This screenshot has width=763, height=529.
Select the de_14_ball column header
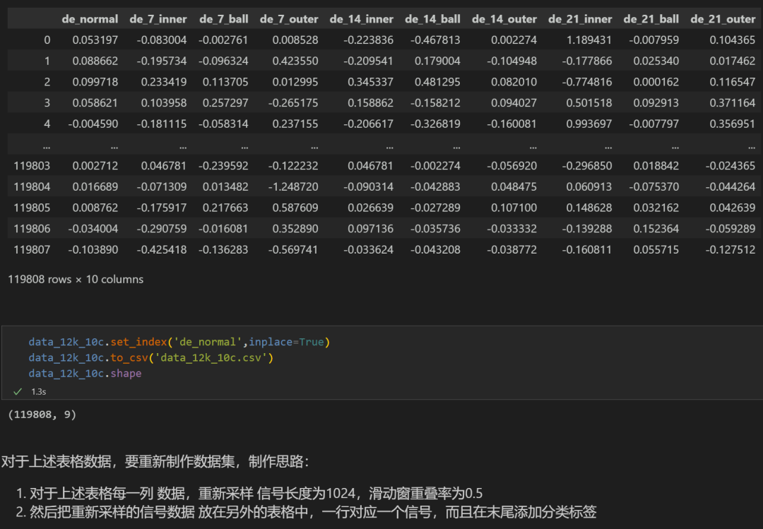432,19
